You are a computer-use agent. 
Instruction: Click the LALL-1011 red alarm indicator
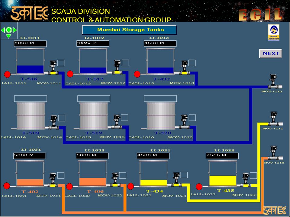tap(7, 74)
